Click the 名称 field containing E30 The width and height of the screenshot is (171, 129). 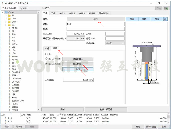95,24
